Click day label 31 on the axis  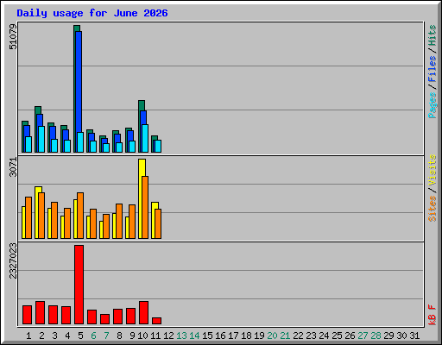coord(414,336)
